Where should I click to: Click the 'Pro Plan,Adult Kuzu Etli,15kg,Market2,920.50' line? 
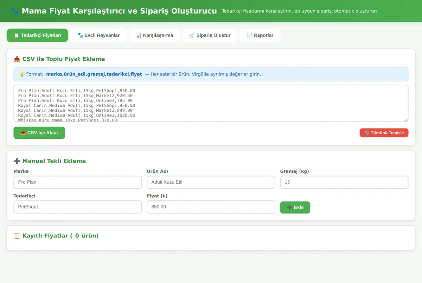coord(75,96)
